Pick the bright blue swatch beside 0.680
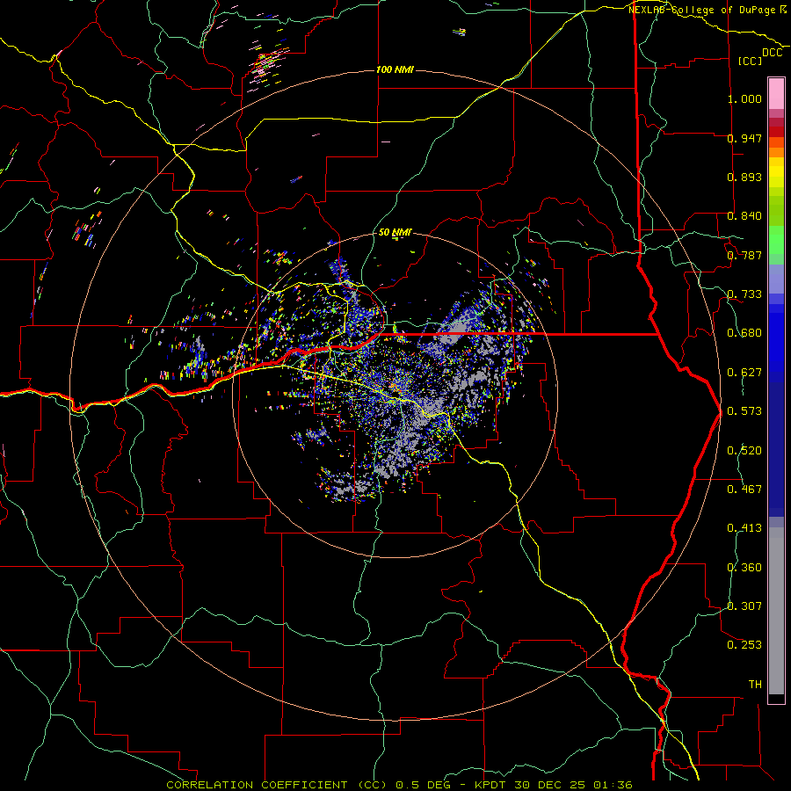This screenshot has width=791, height=791. 776,338
